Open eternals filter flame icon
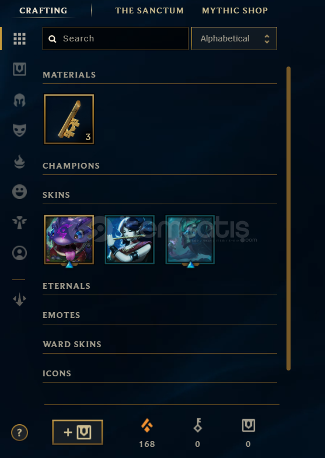 [20, 162]
